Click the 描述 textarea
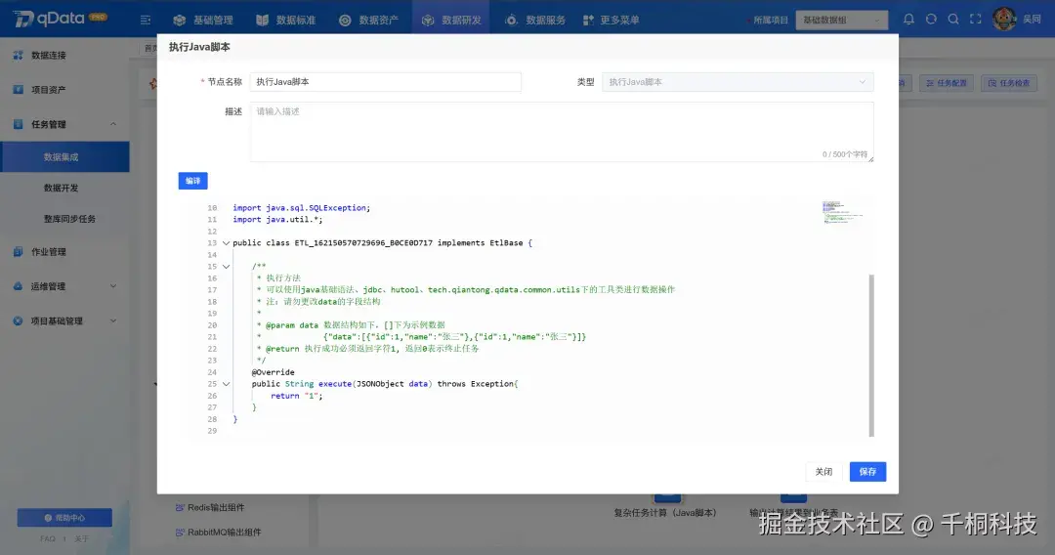The height and width of the screenshot is (555, 1055). tap(562, 132)
